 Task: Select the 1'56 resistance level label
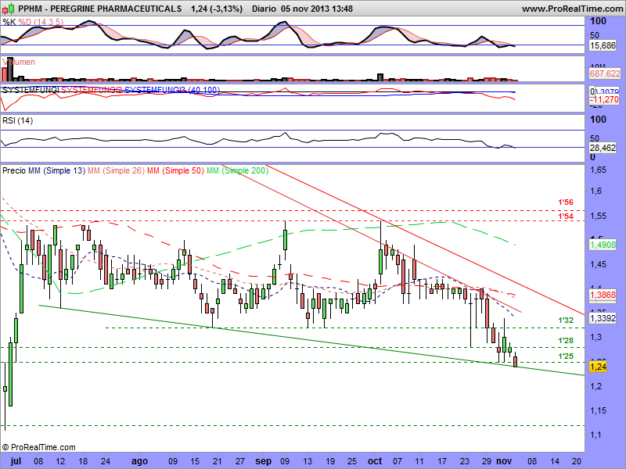pyautogui.click(x=566, y=202)
